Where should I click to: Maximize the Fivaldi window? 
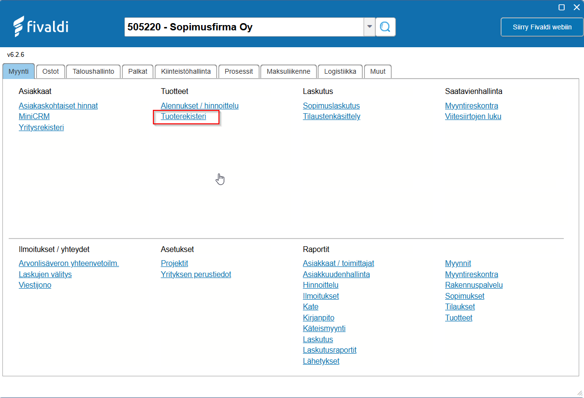tap(562, 7)
